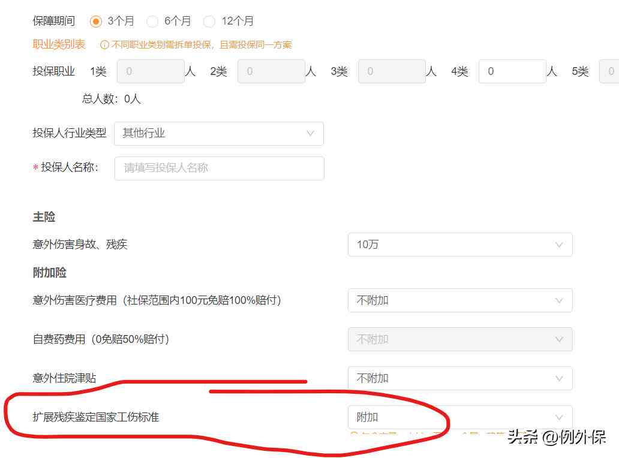
Task: Click the 2类 headcount input field
Action: point(271,71)
